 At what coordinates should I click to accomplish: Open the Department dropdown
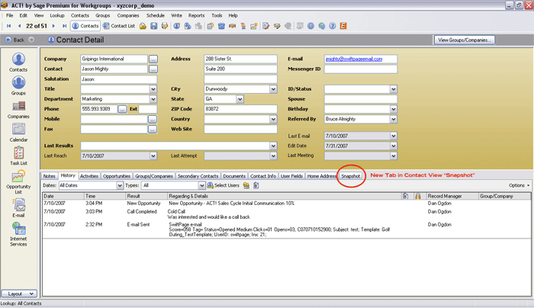[153, 99]
